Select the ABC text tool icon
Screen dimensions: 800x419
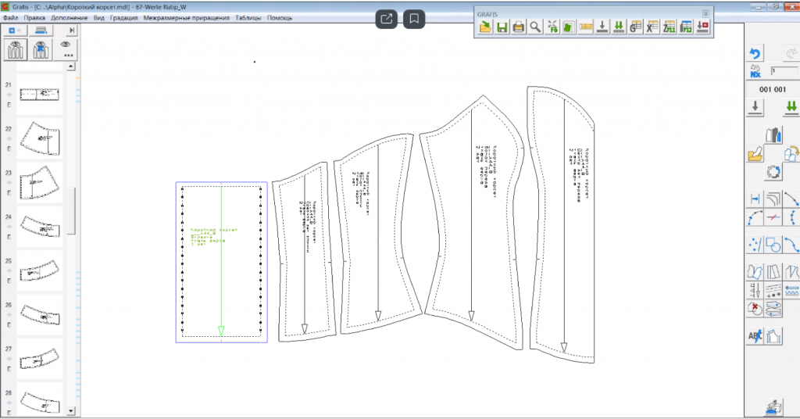click(755, 337)
